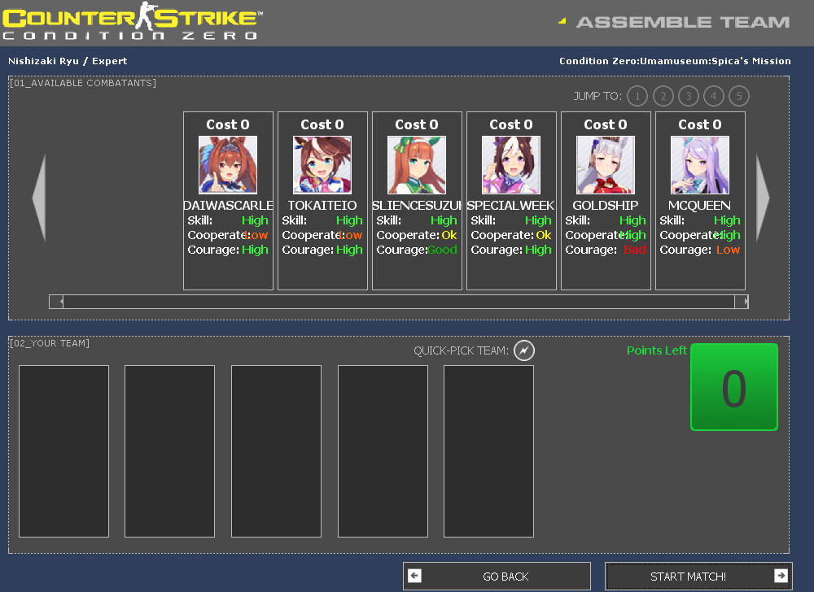Image resolution: width=814 pixels, height=592 pixels.
Task: Click GOLDSHIP's Courage Bad value
Action: click(x=634, y=250)
